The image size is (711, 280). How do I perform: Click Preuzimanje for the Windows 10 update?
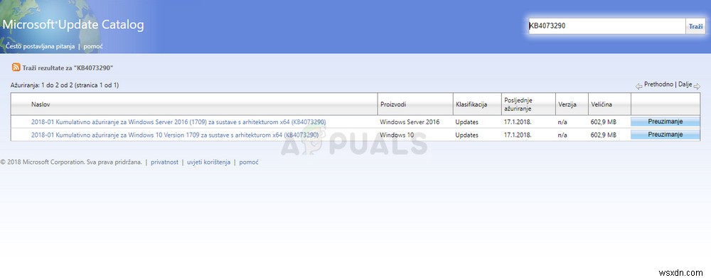[x=665, y=135]
